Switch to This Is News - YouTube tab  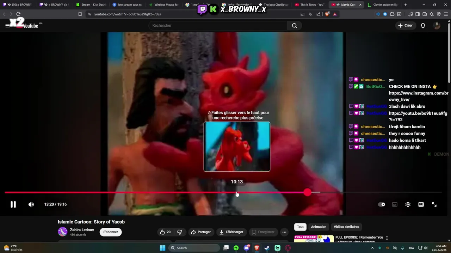310,5
